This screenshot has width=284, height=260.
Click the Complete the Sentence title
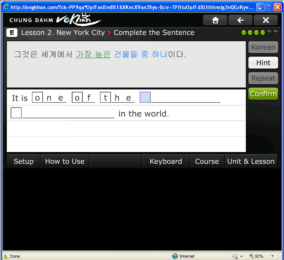tap(154, 33)
